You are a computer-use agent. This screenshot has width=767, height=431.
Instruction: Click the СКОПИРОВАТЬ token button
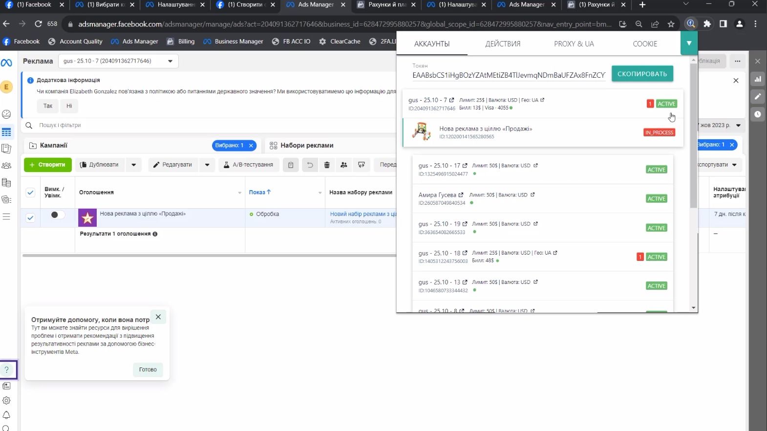pos(642,74)
